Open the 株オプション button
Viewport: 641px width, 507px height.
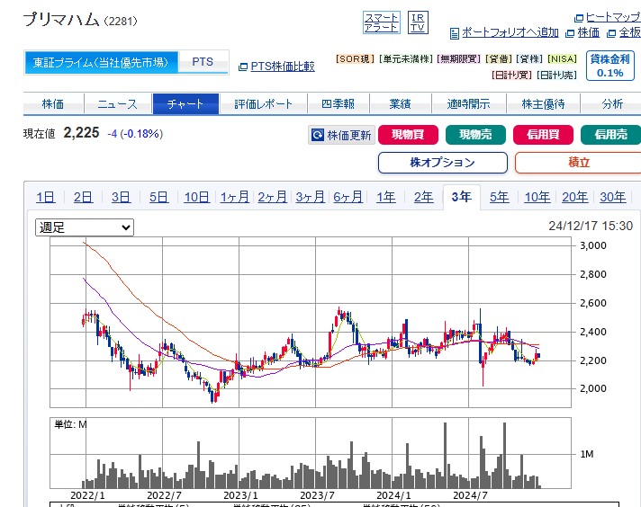click(x=443, y=163)
